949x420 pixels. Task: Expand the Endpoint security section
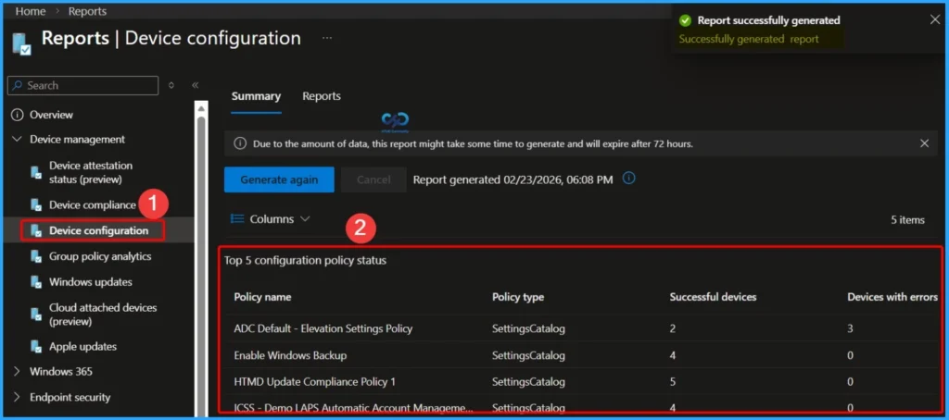pos(17,398)
